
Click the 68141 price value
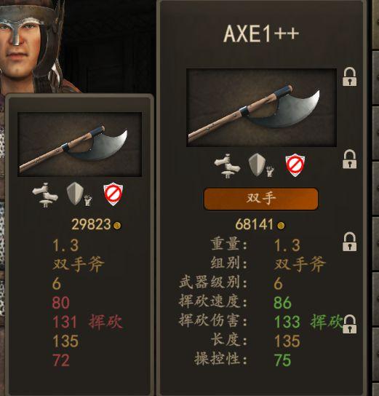click(255, 224)
